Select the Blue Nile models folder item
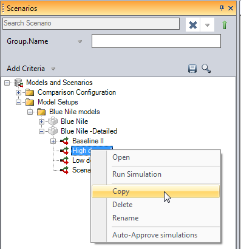241x249 pixels. click(75, 112)
